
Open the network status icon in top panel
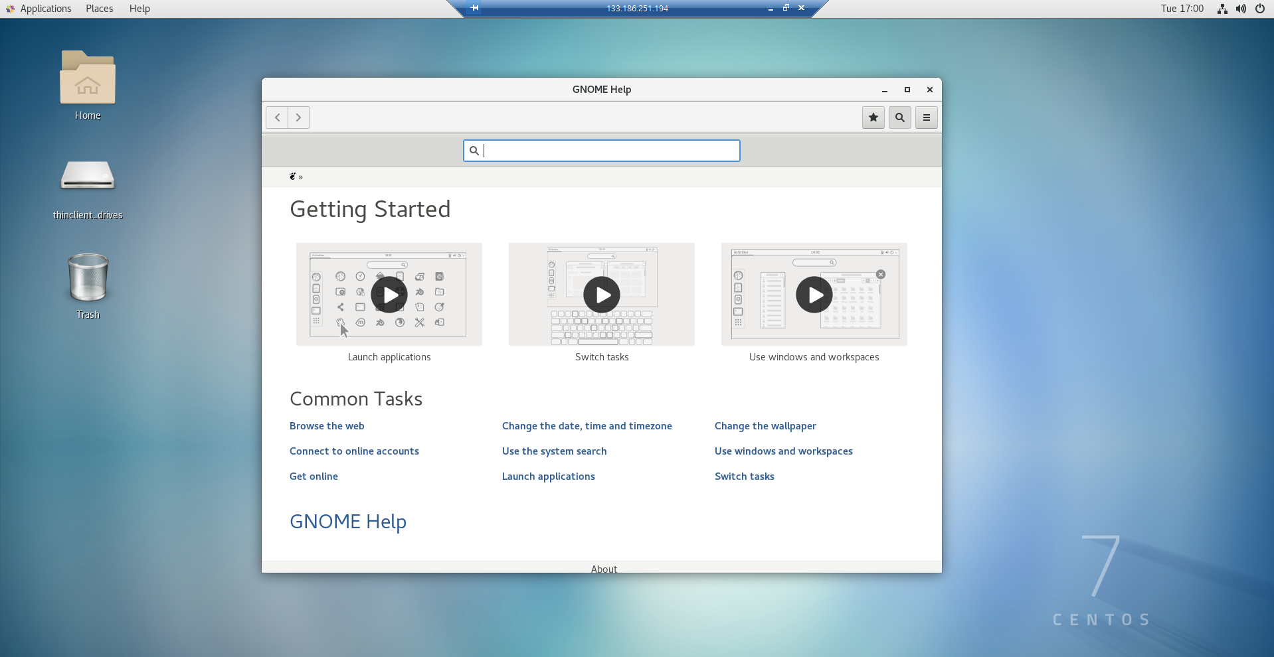pos(1222,9)
